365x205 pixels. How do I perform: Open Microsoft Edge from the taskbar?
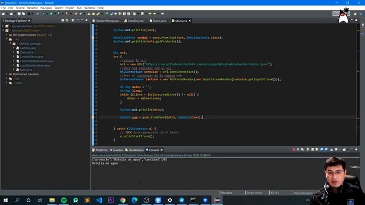(135, 200)
